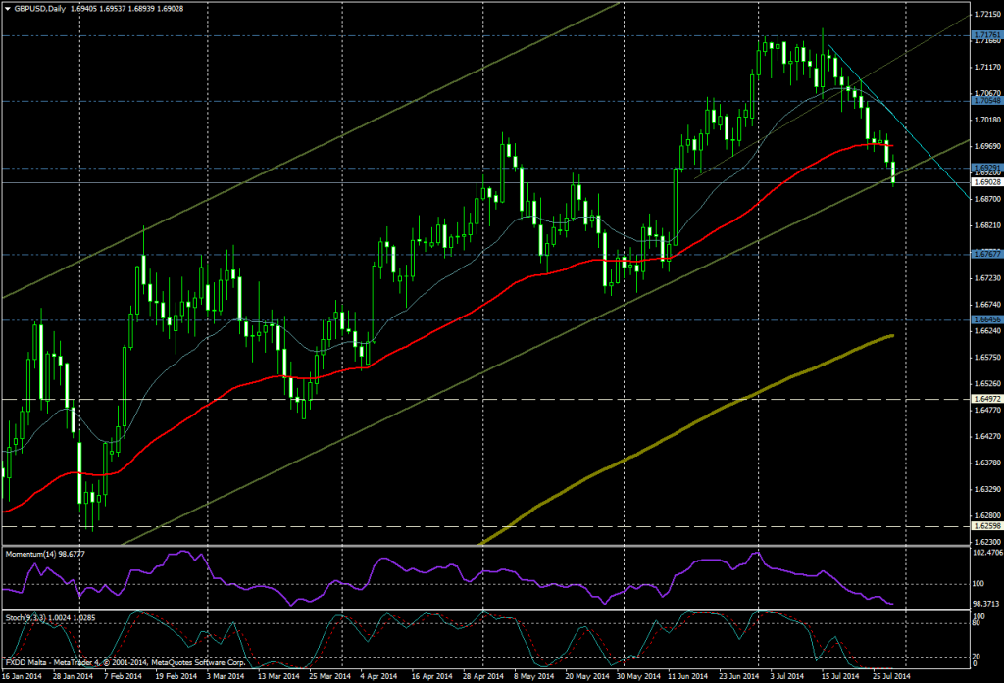Click the 25 Jul 2014 date label
Viewport: 1004px width, 683px height.
[892, 676]
